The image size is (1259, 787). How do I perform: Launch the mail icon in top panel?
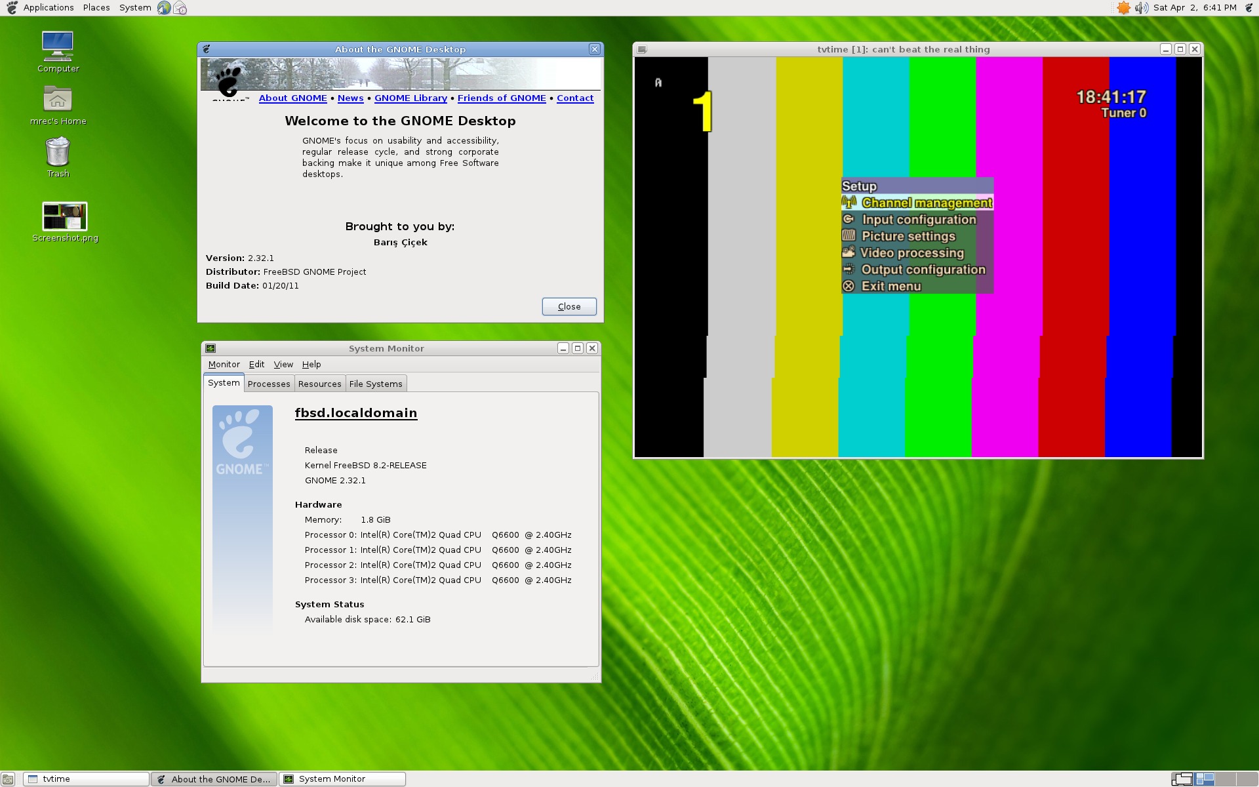point(180,8)
